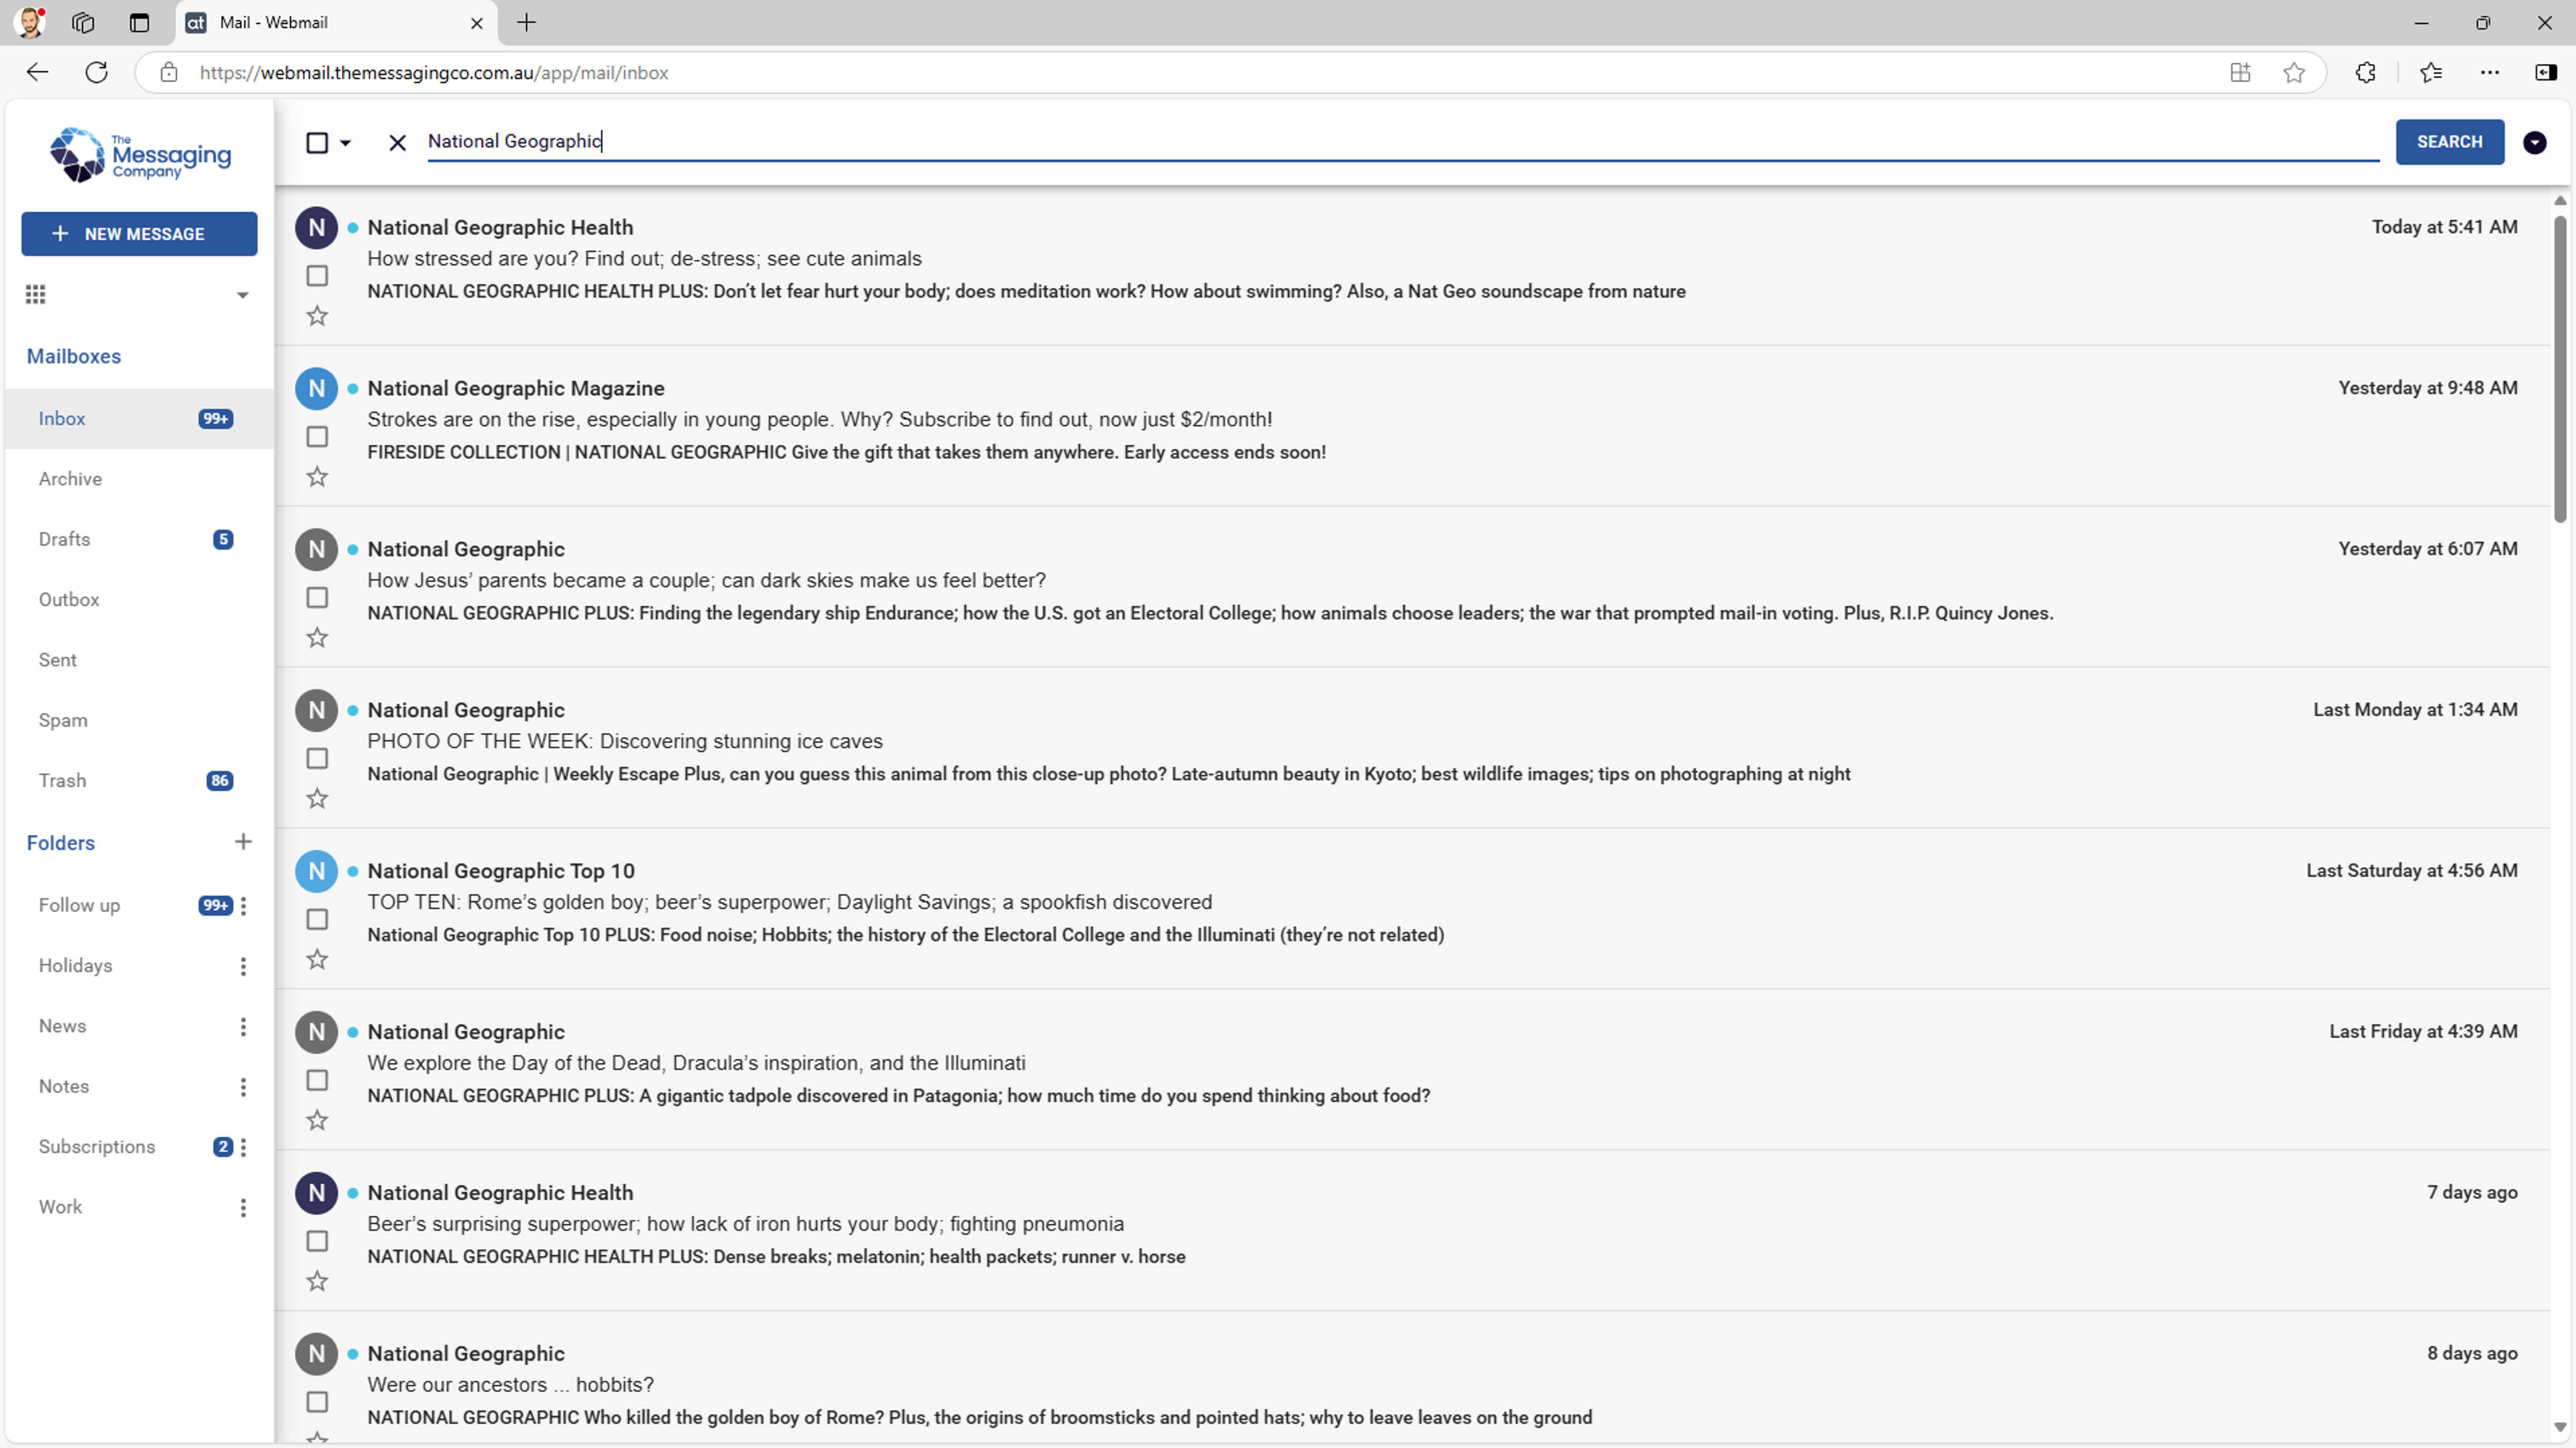The width and height of the screenshot is (2576, 1448).
Task: Open Holidays folder three-dot menu
Action: (x=243, y=965)
